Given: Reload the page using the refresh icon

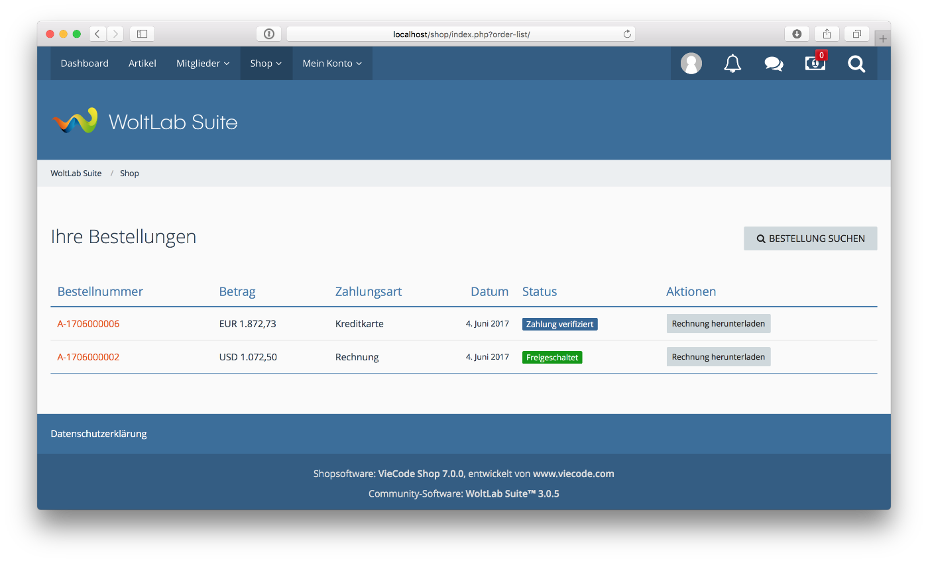Looking at the screenshot, I should [x=627, y=34].
